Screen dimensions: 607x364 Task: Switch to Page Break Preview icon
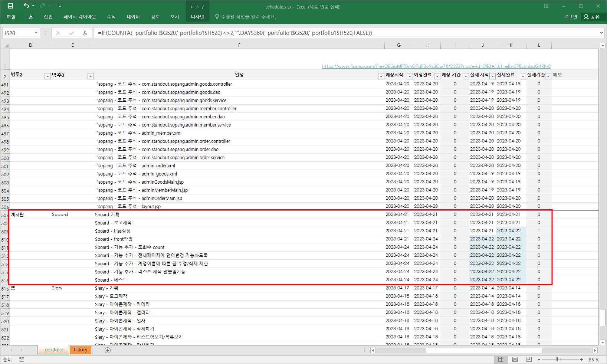click(529, 360)
